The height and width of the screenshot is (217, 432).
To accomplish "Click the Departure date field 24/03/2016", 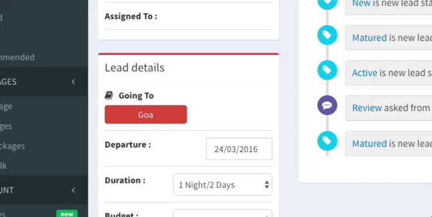I will click(239, 149).
